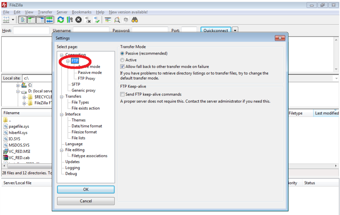Toggle directory comparison icon
The image size is (340, 215).
point(117,20)
